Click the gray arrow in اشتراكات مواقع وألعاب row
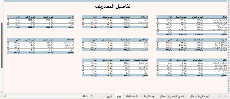230x99 pixels. 158,63
